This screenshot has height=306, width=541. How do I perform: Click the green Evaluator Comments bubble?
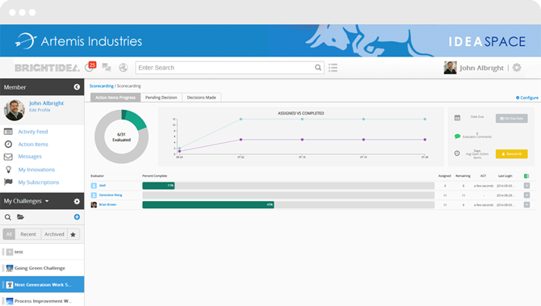(457, 136)
